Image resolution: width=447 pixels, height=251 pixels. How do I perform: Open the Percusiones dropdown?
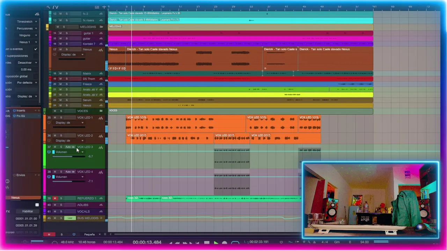[27, 29]
